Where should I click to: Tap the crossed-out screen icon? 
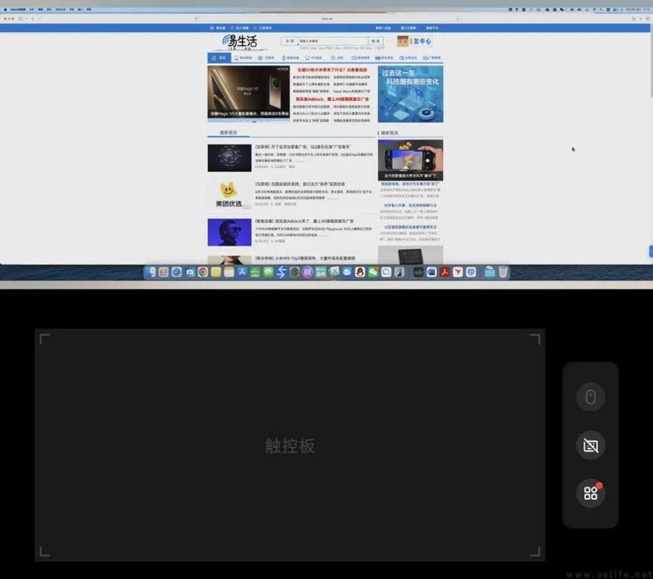[591, 446]
